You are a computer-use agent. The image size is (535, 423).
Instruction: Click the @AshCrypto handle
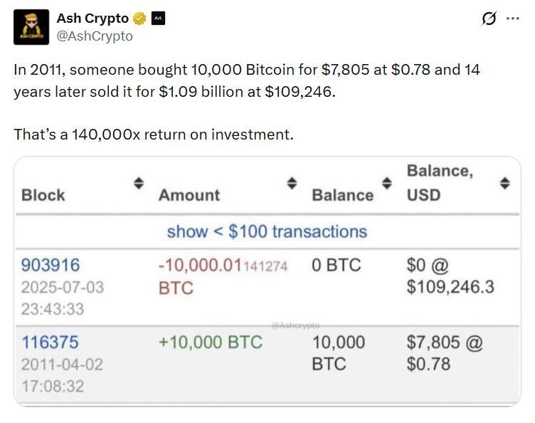tap(95, 36)
